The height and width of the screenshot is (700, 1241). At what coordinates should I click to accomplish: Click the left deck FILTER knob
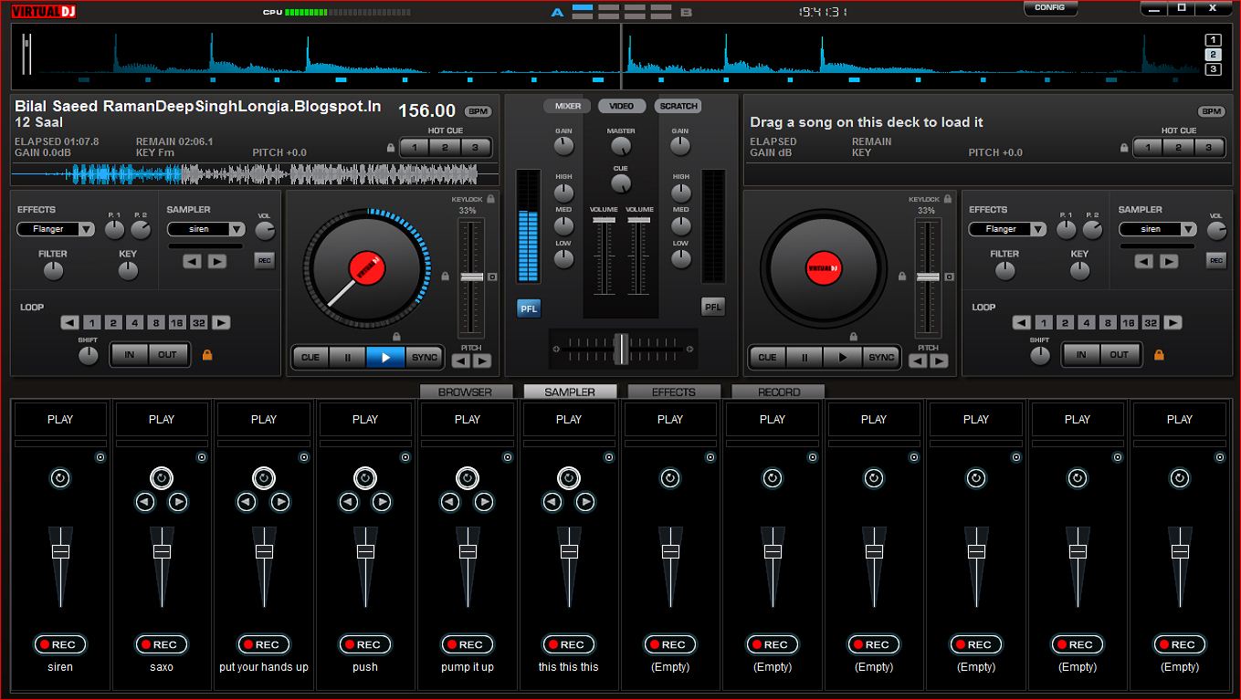tap(53, 270)
